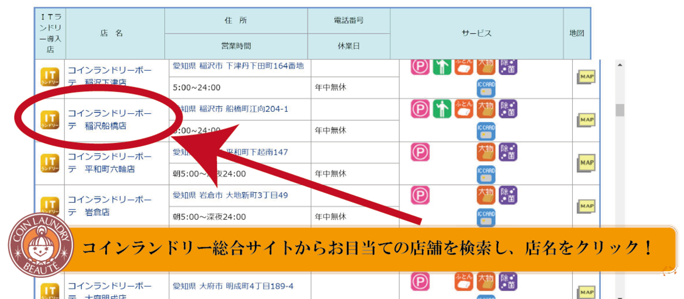Click the 除菌 icon in the 大府明成店 row

point(508,282)
